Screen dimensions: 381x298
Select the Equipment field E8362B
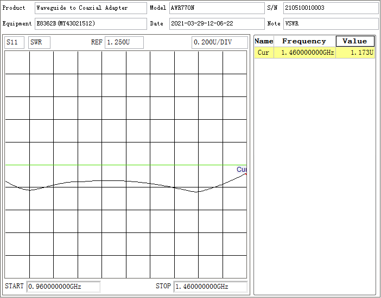[x=90, y=24]
